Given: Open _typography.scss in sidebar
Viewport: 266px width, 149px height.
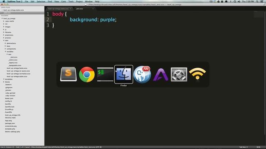Looking at the screenshot, I should click(x=15, y=65).
